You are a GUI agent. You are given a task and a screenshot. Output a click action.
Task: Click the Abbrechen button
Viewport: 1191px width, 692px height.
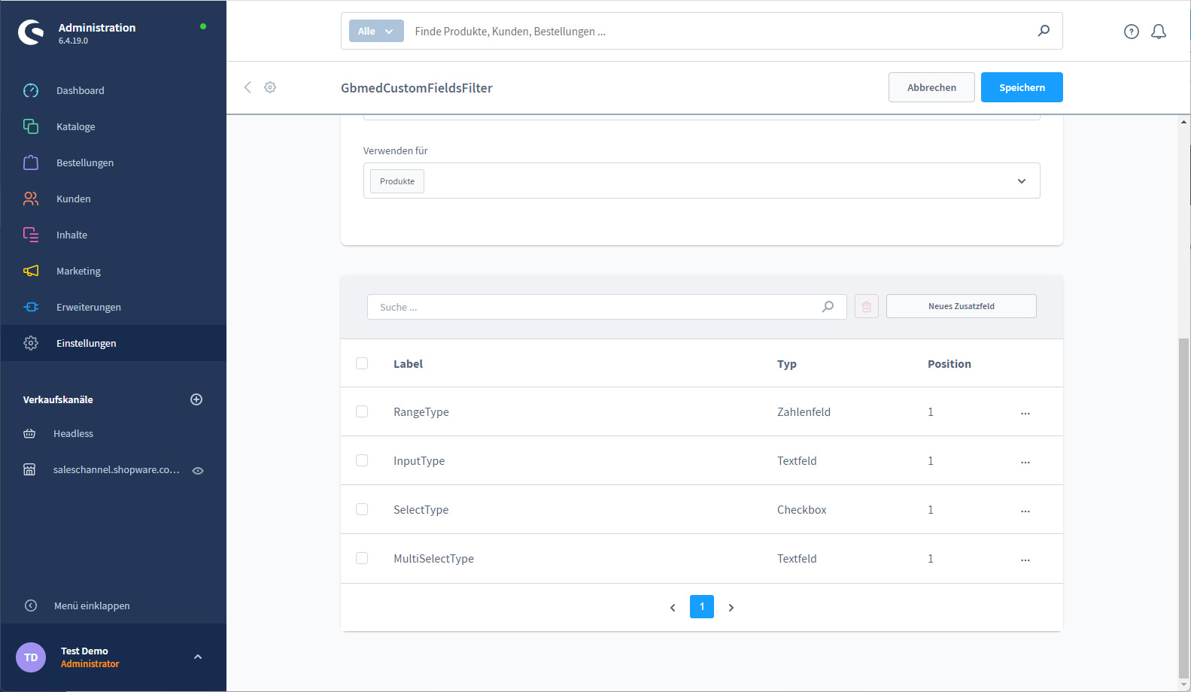point(931,87)
